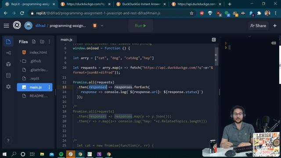This screenshot has height=158, width=281.
Task: Switch to the Repl.it browser tab
Action: (x=29, y=4)
